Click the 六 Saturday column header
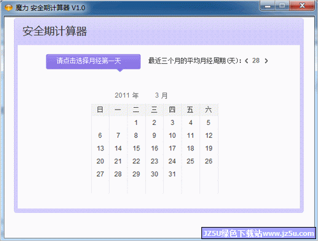318x241 pixels. (x=208, y=110)
